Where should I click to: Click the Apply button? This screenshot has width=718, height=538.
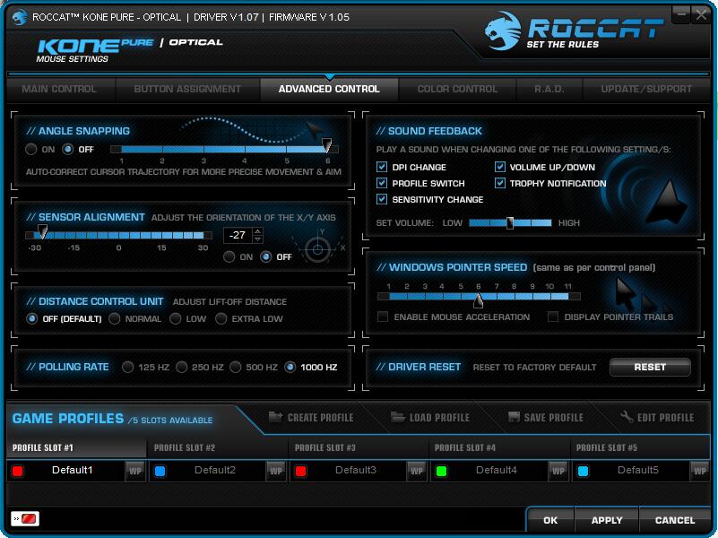(x=607, y=520)
